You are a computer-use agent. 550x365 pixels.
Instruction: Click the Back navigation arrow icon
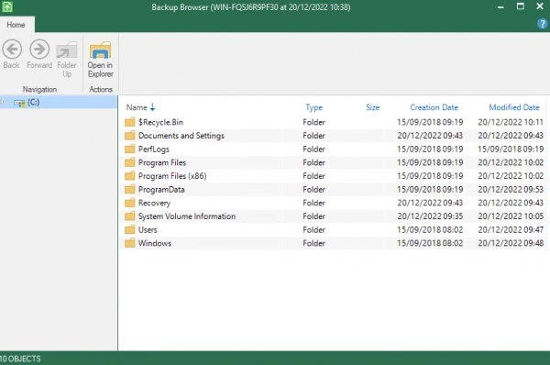[x=12, y=50]
